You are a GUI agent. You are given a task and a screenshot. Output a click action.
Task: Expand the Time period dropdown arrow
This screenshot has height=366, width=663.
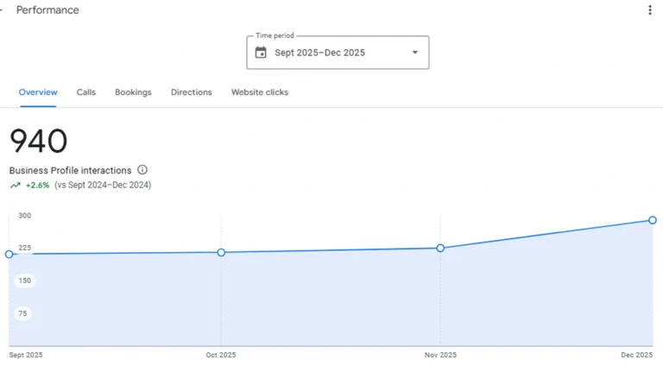pos(414,53)
